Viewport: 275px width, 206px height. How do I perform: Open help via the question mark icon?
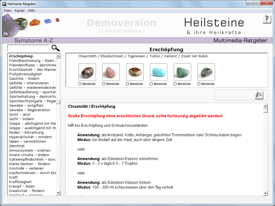(267, 19)
